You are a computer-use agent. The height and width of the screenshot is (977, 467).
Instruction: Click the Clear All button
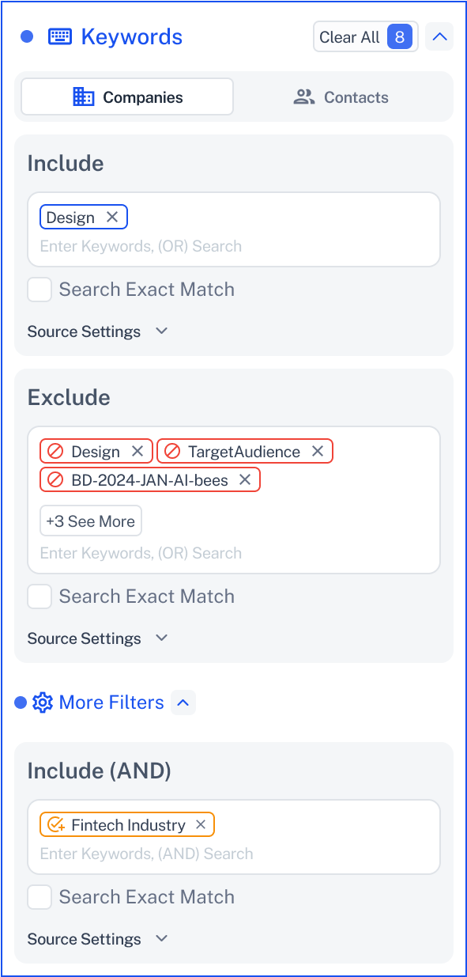pyautogui.click(x=366, y=37)
